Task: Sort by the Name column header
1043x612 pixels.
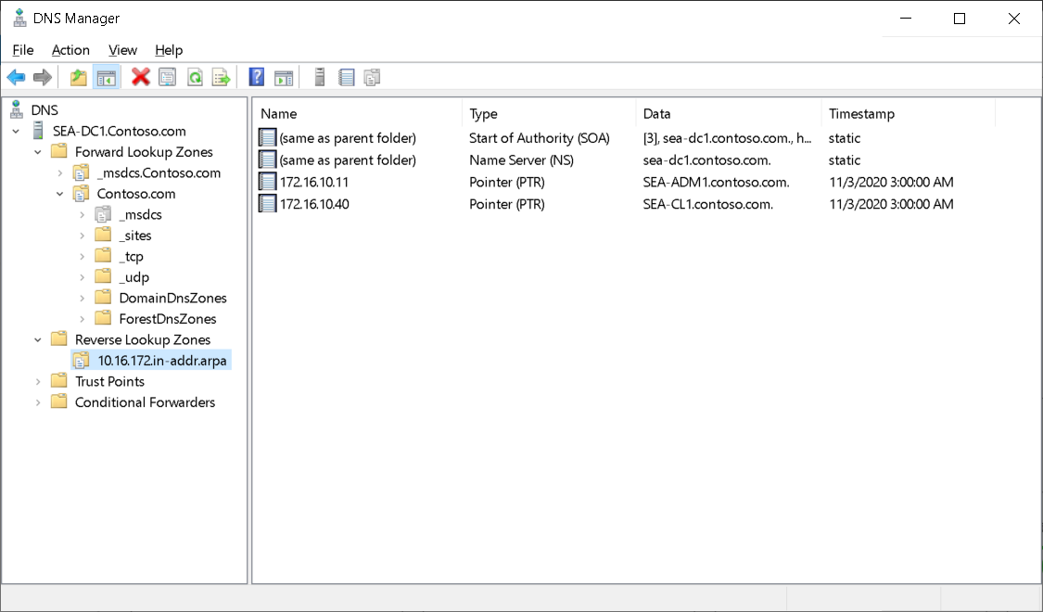Action: pyautogui.click(x=357, y=114)
